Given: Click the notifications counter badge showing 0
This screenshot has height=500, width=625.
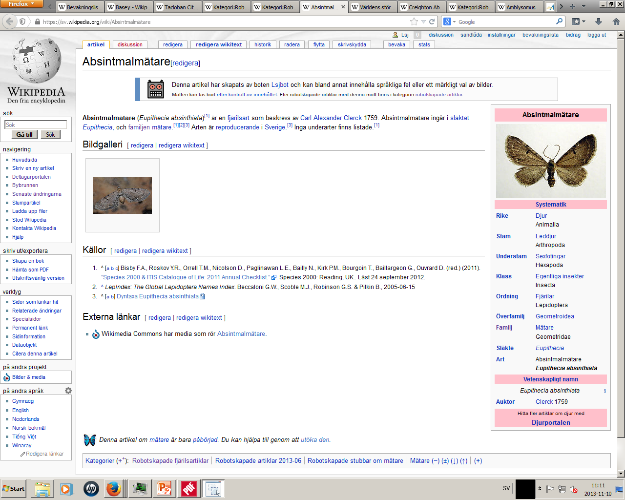Looking at the screenshot, I should 417,35.
